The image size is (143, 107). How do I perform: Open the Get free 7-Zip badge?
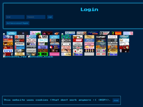[66, 54]
